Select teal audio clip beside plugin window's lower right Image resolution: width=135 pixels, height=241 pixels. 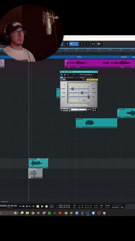[96, 123]
